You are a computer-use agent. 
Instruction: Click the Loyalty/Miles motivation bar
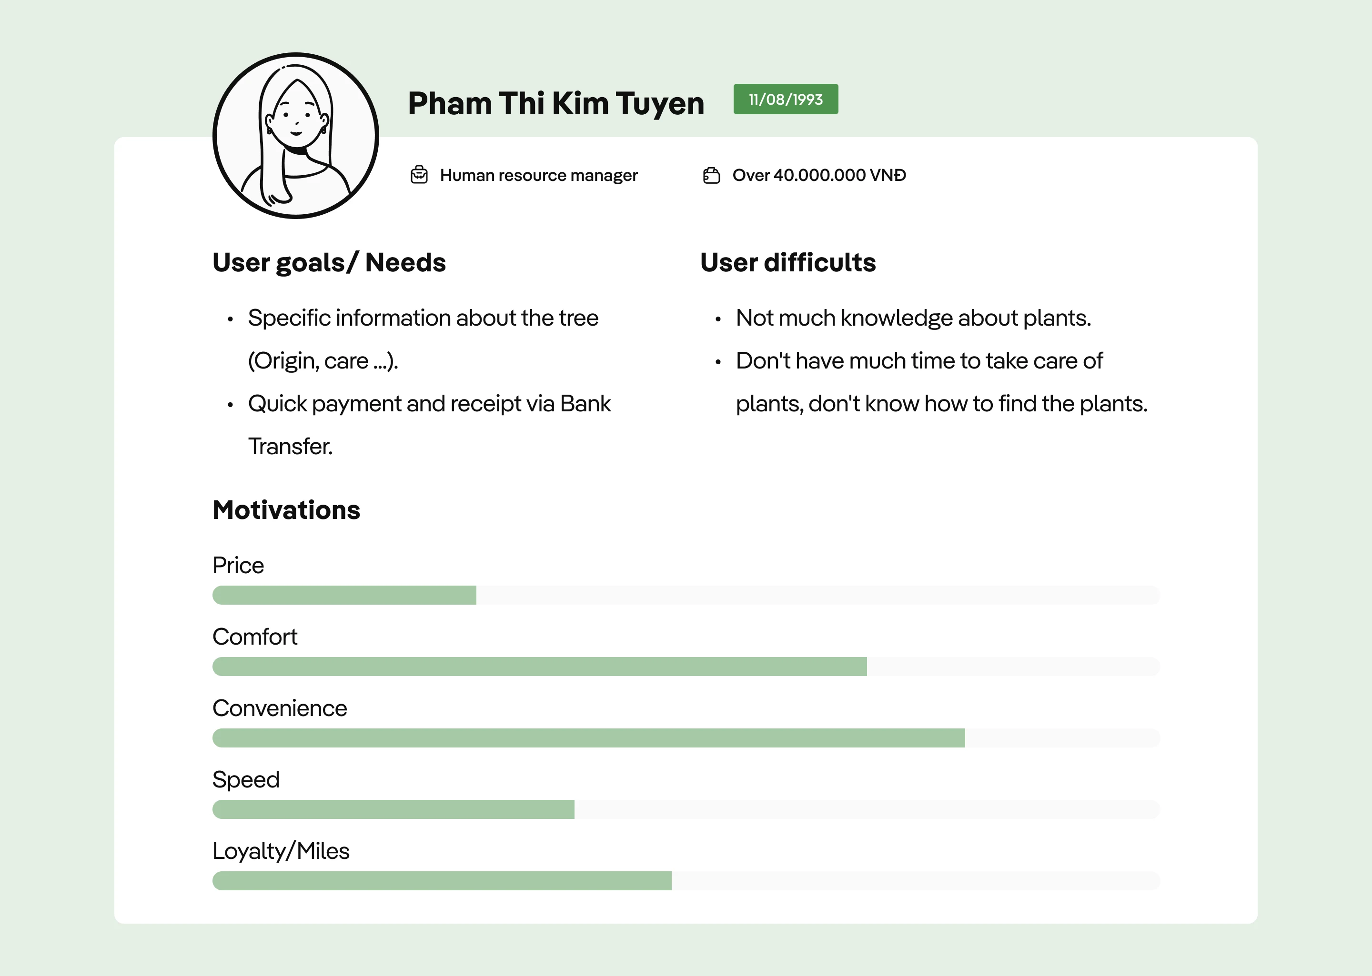point(686,881)
